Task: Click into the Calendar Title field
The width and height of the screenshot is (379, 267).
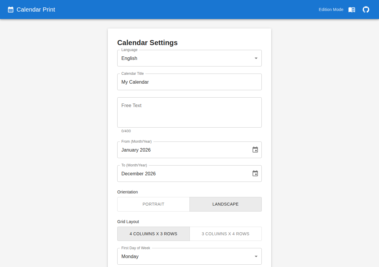Action: (189, 82)
